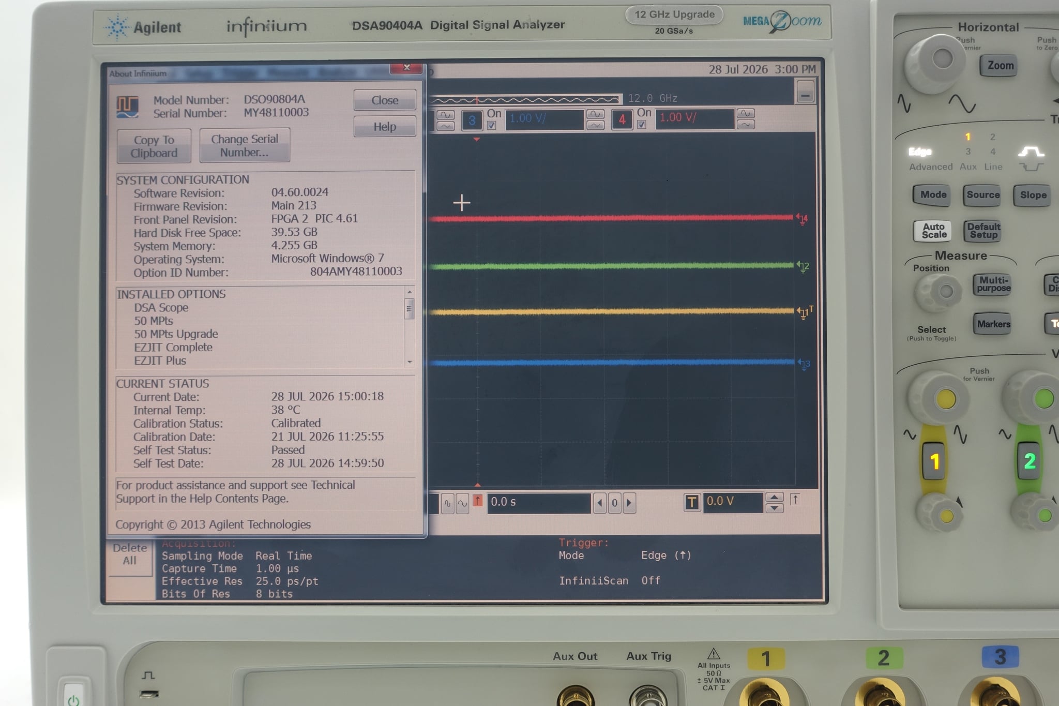Click the 12.0 GHz memory overview bar
Viewport: 1059px width, 706px height.
point(525,99)
